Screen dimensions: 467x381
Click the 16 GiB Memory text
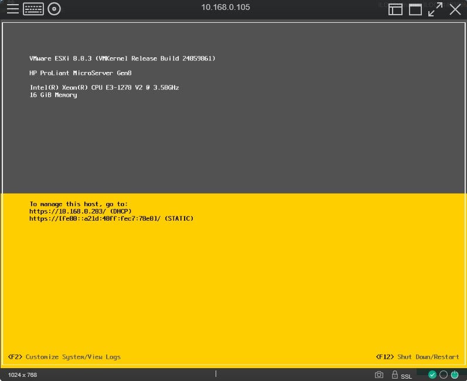(53, 95)
